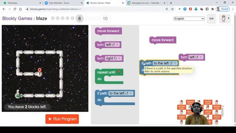Reload the page
This screenshot has height=133, width=236.
point(15,9)
